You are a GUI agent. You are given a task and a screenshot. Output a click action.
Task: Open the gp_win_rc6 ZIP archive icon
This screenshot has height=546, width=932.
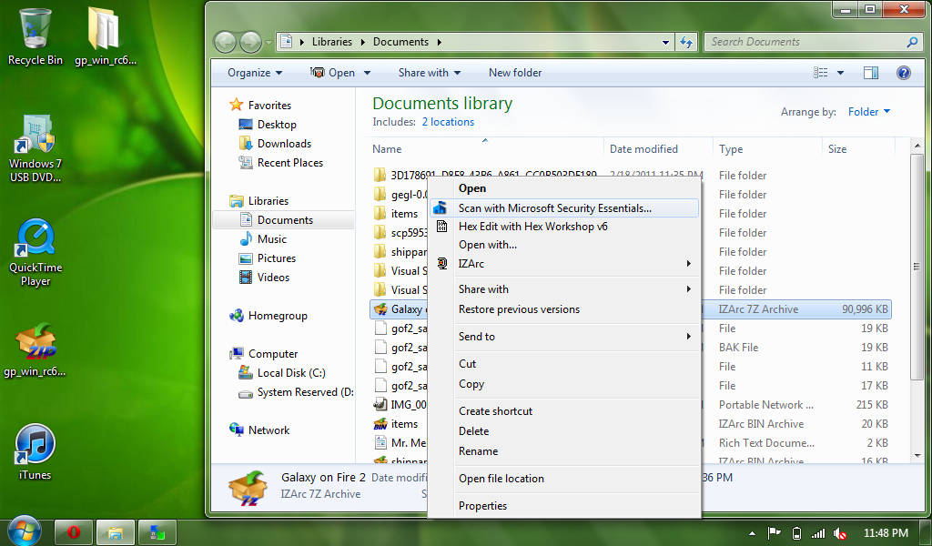(35, 349)
